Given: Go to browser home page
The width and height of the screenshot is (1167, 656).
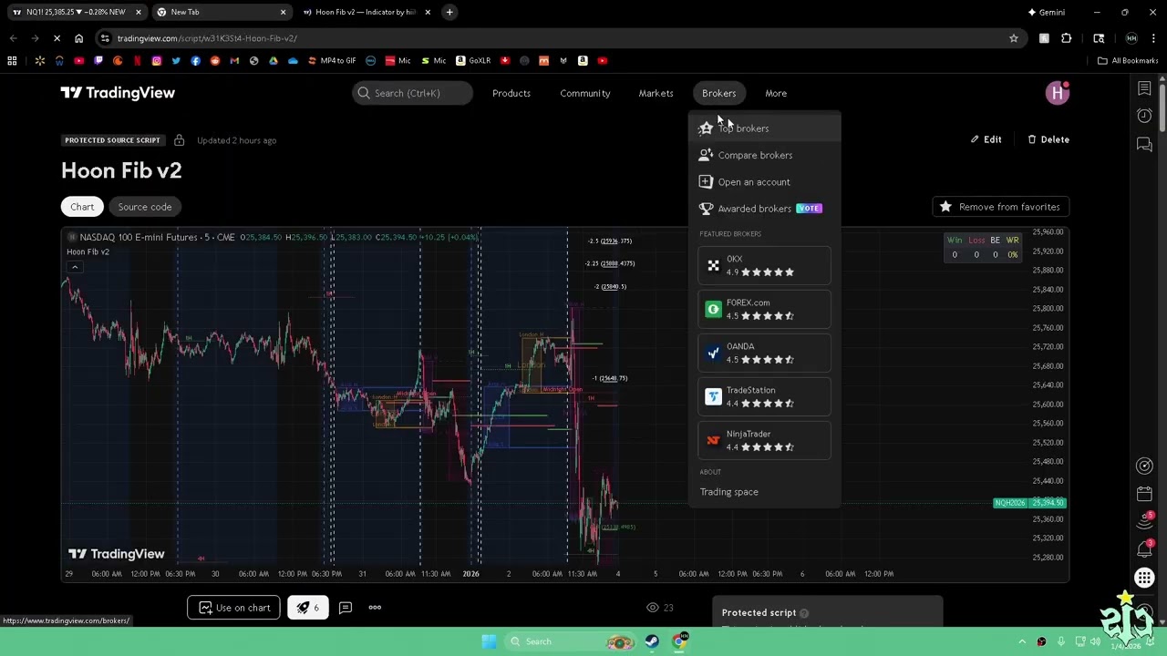Looking at the screenshot, I should point(78,38).
